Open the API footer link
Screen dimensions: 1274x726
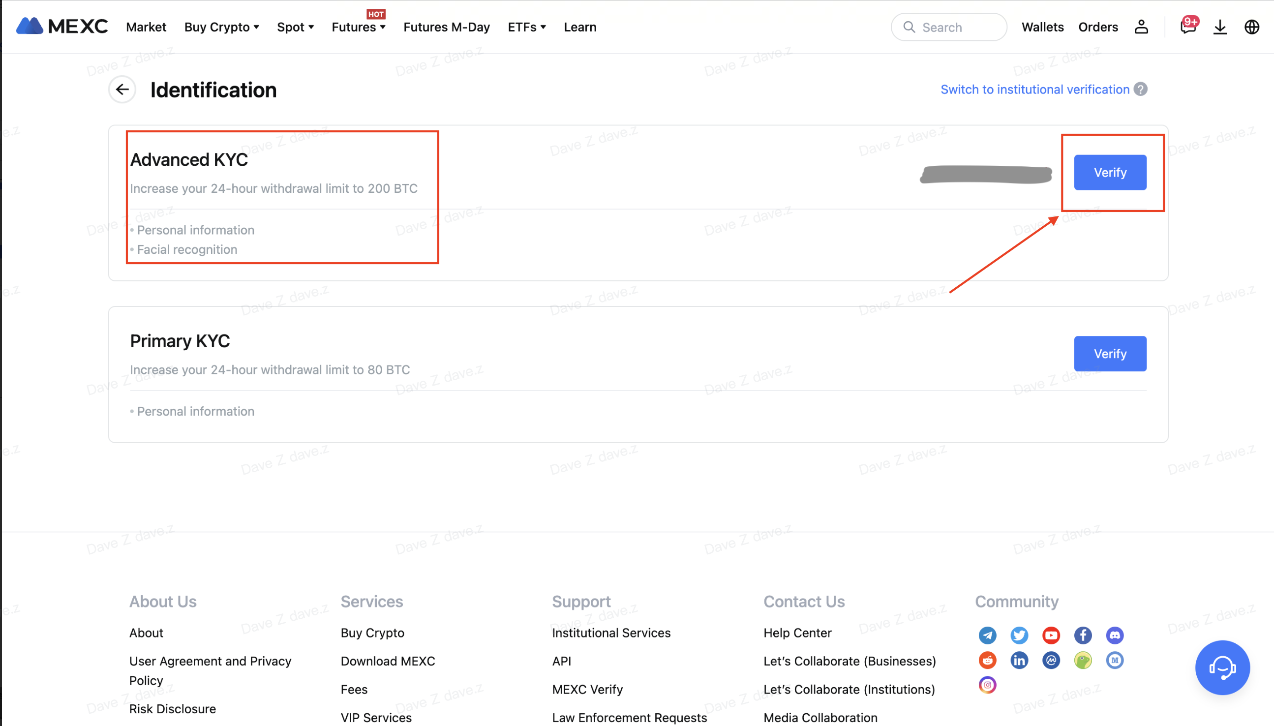[561, 661]
